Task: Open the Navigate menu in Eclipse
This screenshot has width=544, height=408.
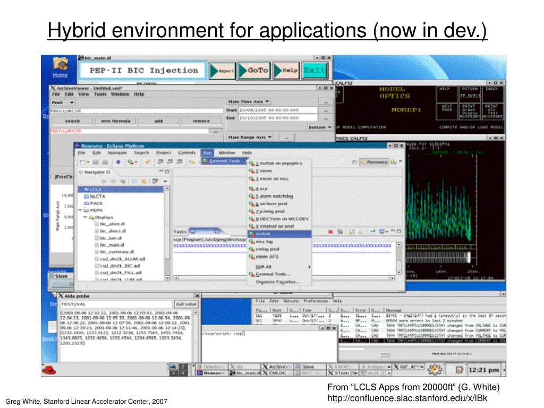Action: (x=117, y=152)
